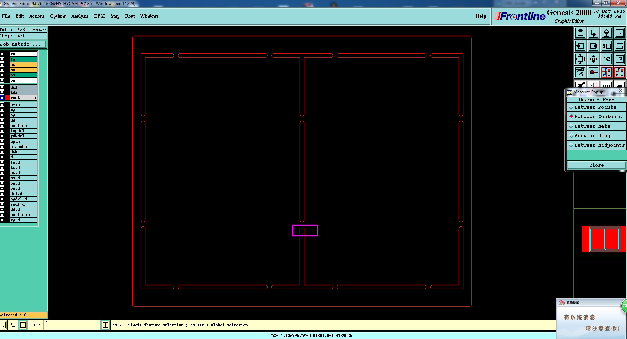The image size is (627, 339).
Task: Open the Step menu
Action: [115, 16]
